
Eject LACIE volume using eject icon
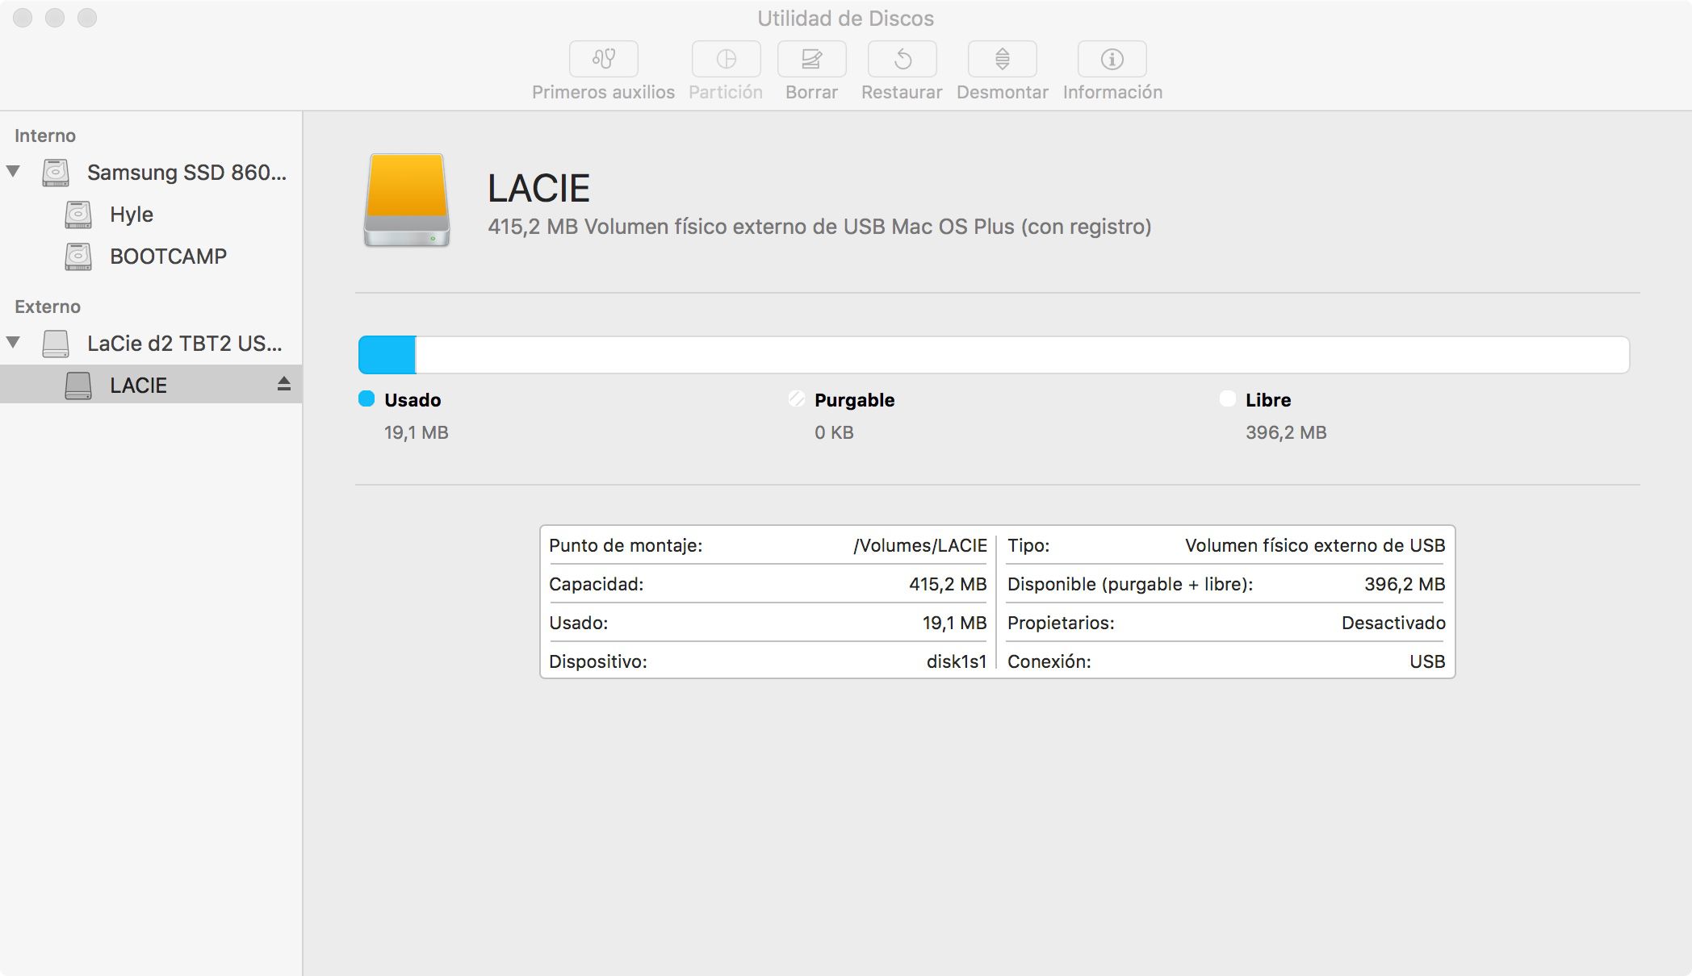click(x=283, y=384)
